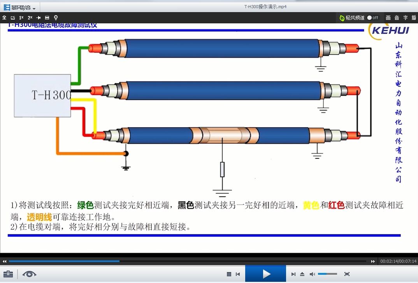This screenshot has width=418, height=283.
Task: Enable the 左眼 eye enhancement toggle
Action: click(x=29, y=274)
